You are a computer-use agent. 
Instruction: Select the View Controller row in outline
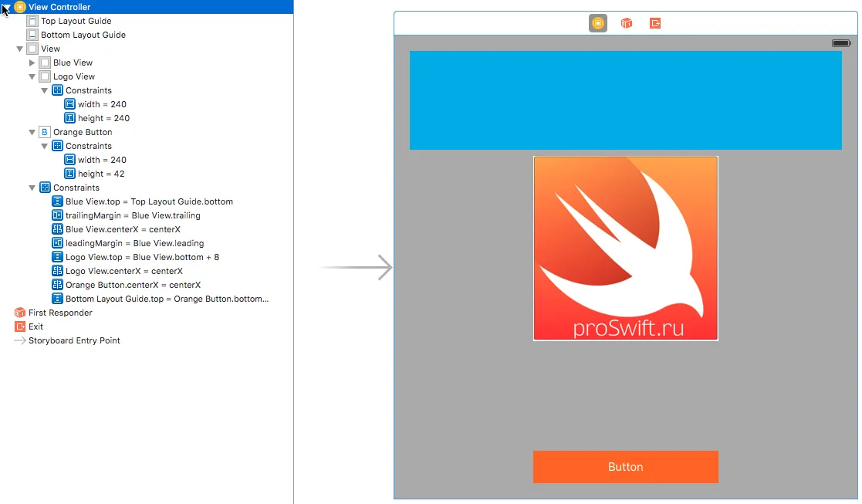[147, 7]
